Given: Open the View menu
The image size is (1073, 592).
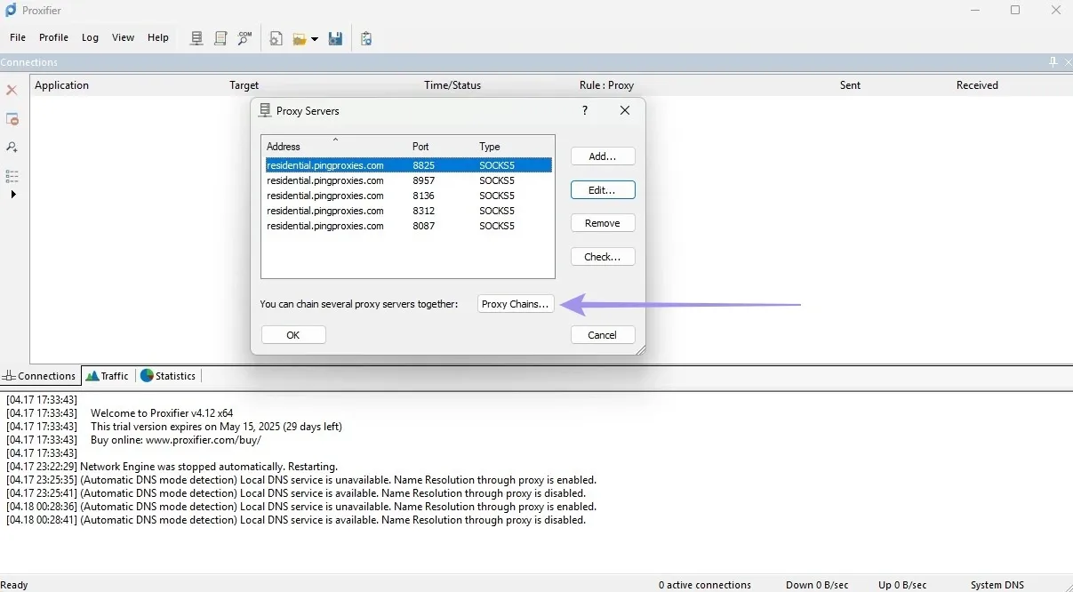Looking at the screenshot, I should click(x=123, y=37).
